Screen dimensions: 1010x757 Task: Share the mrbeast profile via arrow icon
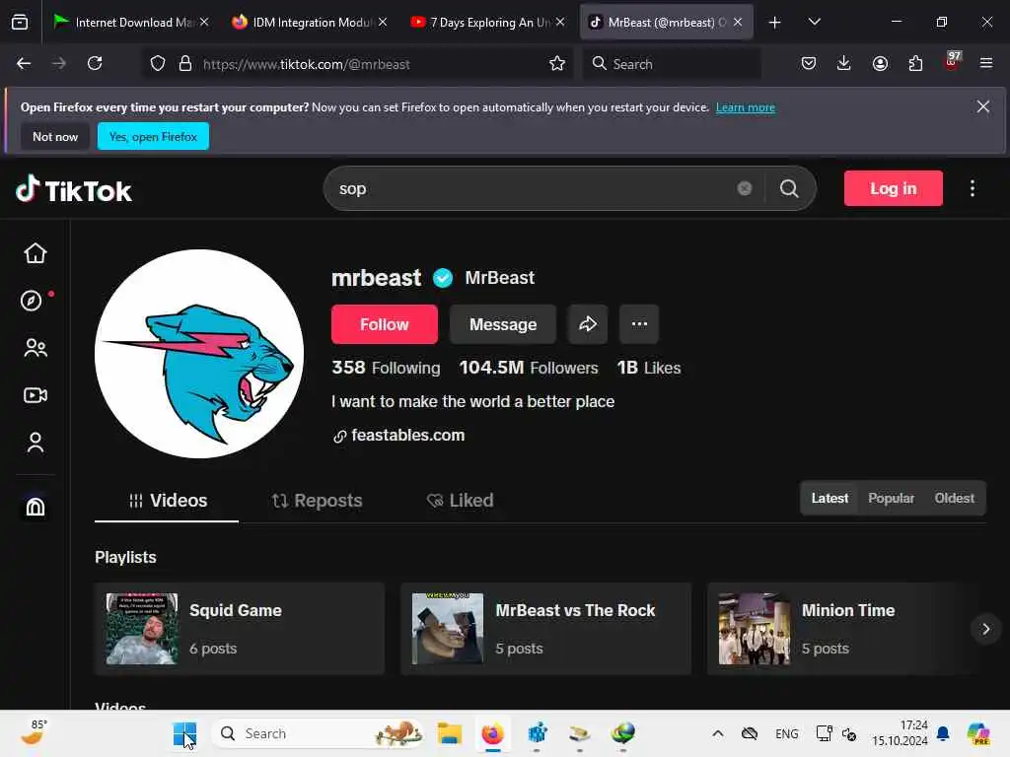pos(588,324)
